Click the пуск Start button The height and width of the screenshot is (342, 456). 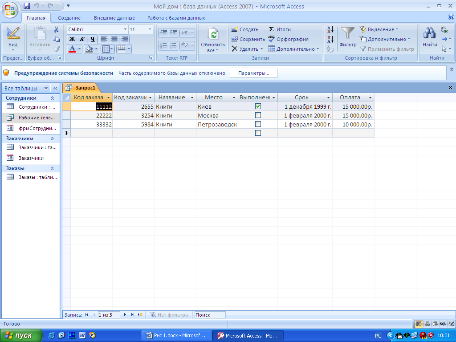point(21,335)
